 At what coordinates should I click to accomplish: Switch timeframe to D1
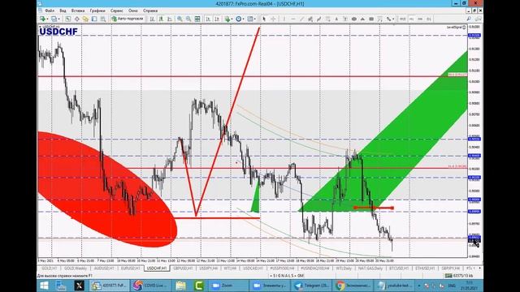click(428, 19)
